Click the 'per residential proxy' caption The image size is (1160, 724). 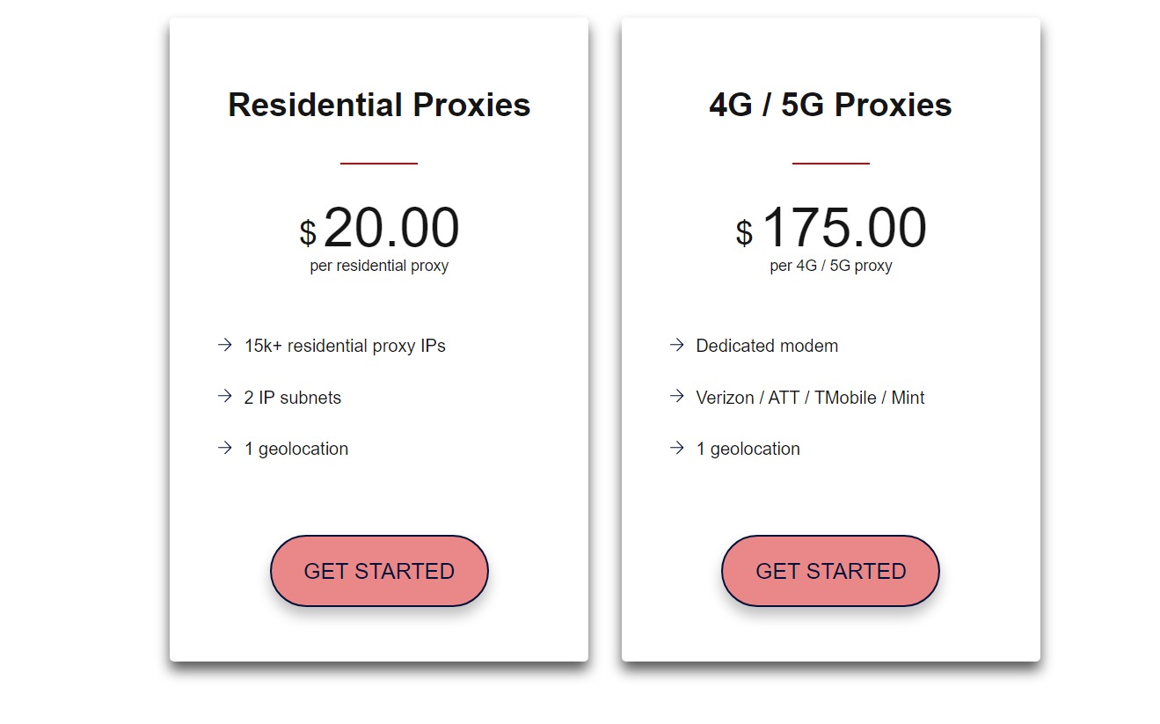click(379, 266)
